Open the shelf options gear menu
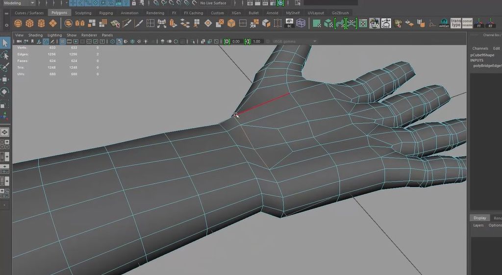This screenshot has height=275, width=502. pyautogui.click(x=6, y=25)
